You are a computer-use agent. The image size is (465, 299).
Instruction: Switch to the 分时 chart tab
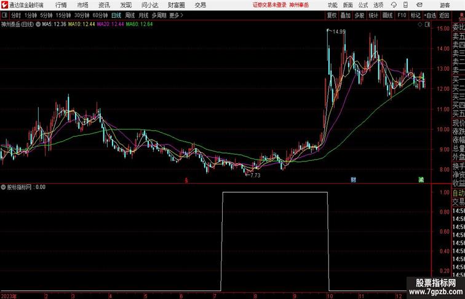point(16,15)
